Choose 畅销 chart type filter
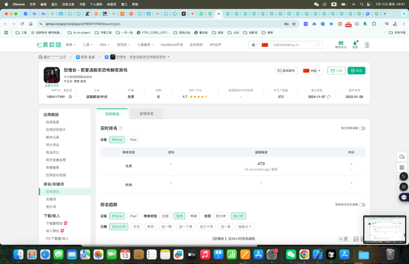Image resolution: width=409 pixels, height=264 pixels. pos(194,216)
